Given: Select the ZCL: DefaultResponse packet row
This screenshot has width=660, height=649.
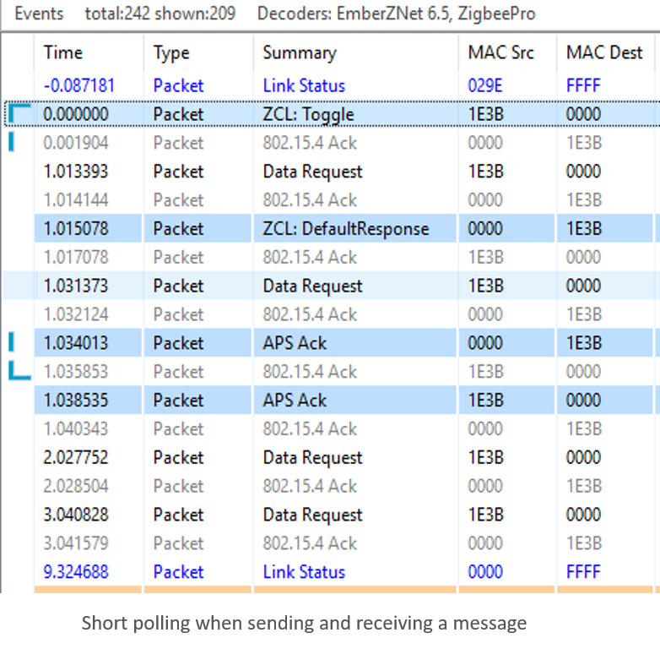Looking at the screenshot, I should pos(345,229).
